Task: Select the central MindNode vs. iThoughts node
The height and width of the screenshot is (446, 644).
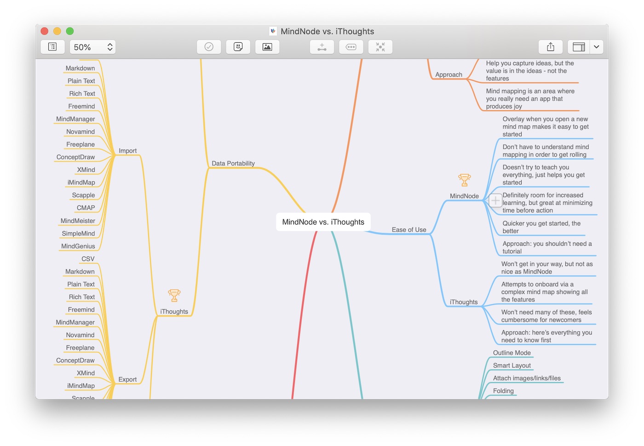Action: [x=323, y=222]
